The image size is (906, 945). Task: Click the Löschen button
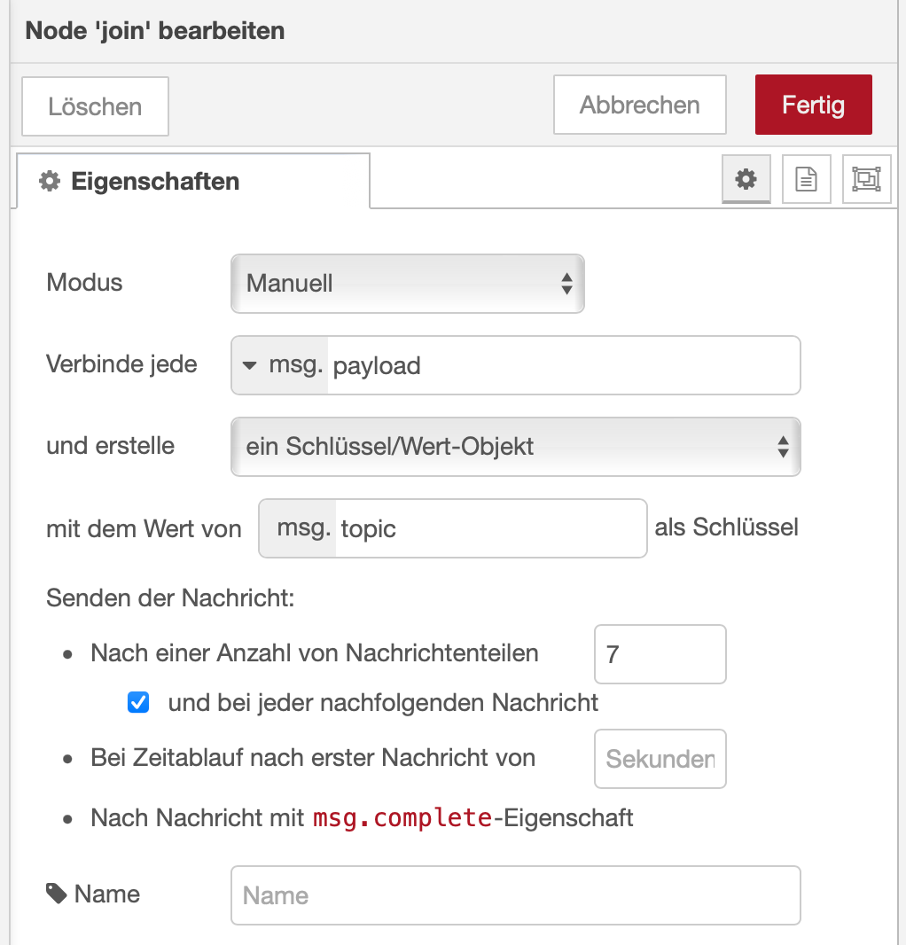click(x=95, y=107)
